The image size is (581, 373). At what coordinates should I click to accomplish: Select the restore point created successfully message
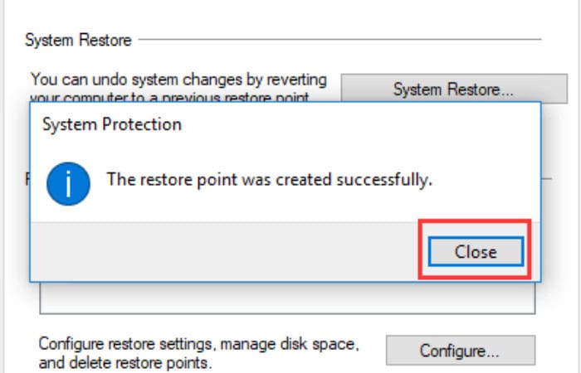270,180
